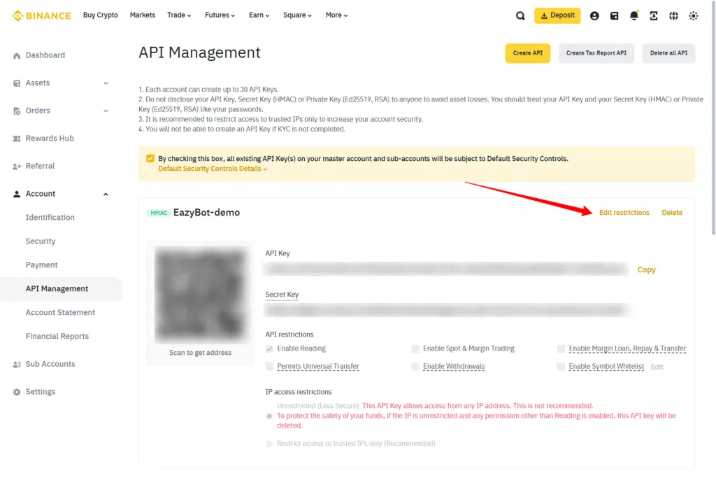Expand the Trade menu dropdown
Screen dimensions: 716x485
[178, 15]
